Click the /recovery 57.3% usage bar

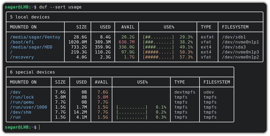click(158, 57)
